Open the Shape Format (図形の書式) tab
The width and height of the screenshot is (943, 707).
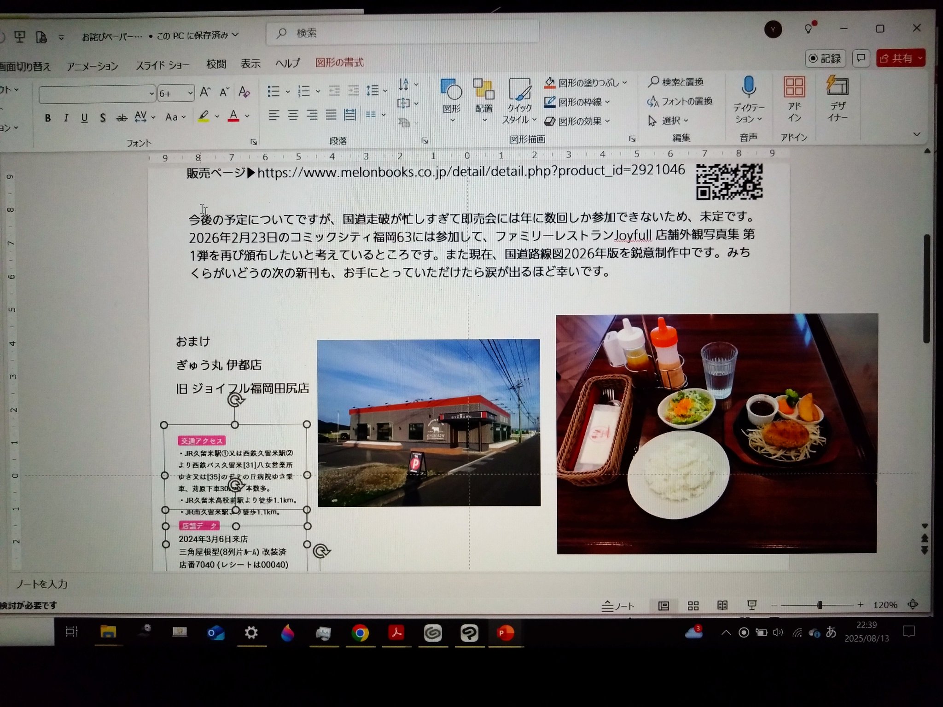pos(339,63)
